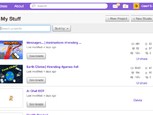Focus the Search projects field
The image size is (153, 115).
25,28
